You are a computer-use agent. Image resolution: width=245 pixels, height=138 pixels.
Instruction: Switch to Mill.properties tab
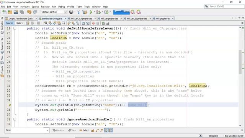pos(163,18)
